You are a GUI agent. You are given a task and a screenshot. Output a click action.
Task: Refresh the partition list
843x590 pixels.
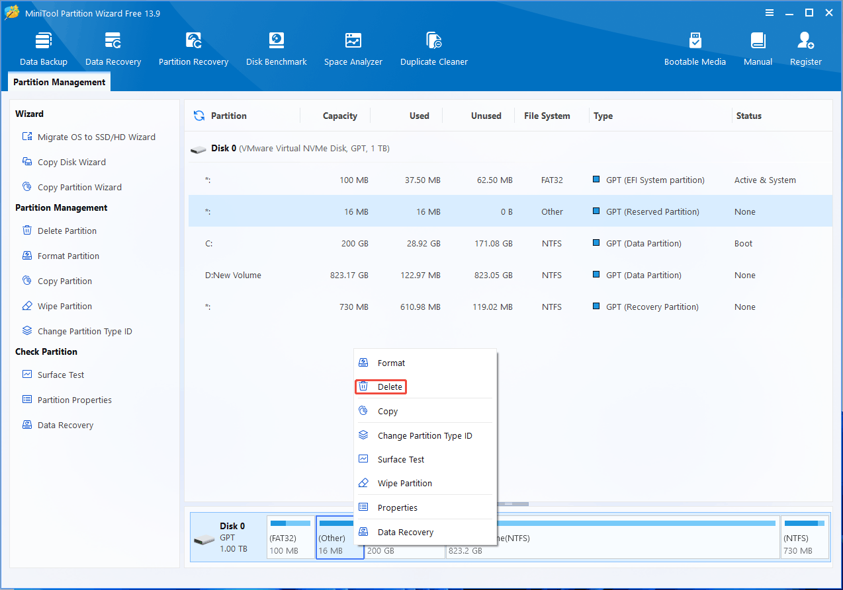tap(199, 116)
